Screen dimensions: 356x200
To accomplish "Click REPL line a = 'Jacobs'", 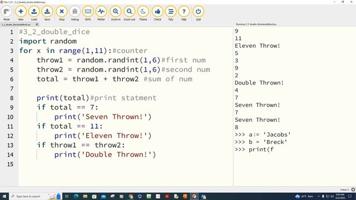I will [263, 134].
